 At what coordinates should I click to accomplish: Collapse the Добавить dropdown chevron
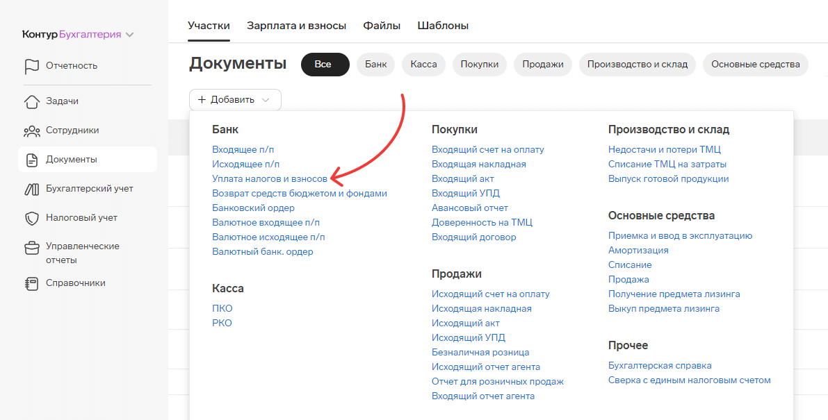pyautogui.click(x=266, y=100)
